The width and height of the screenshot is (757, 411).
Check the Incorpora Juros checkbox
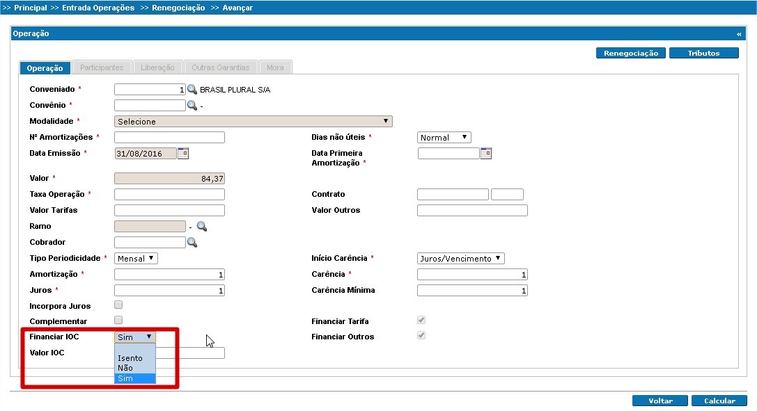click(x=118, y=305)
